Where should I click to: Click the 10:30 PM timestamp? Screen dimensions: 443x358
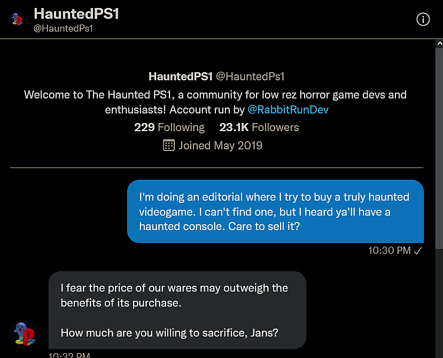pyautogui.click(x=390, y=250)
